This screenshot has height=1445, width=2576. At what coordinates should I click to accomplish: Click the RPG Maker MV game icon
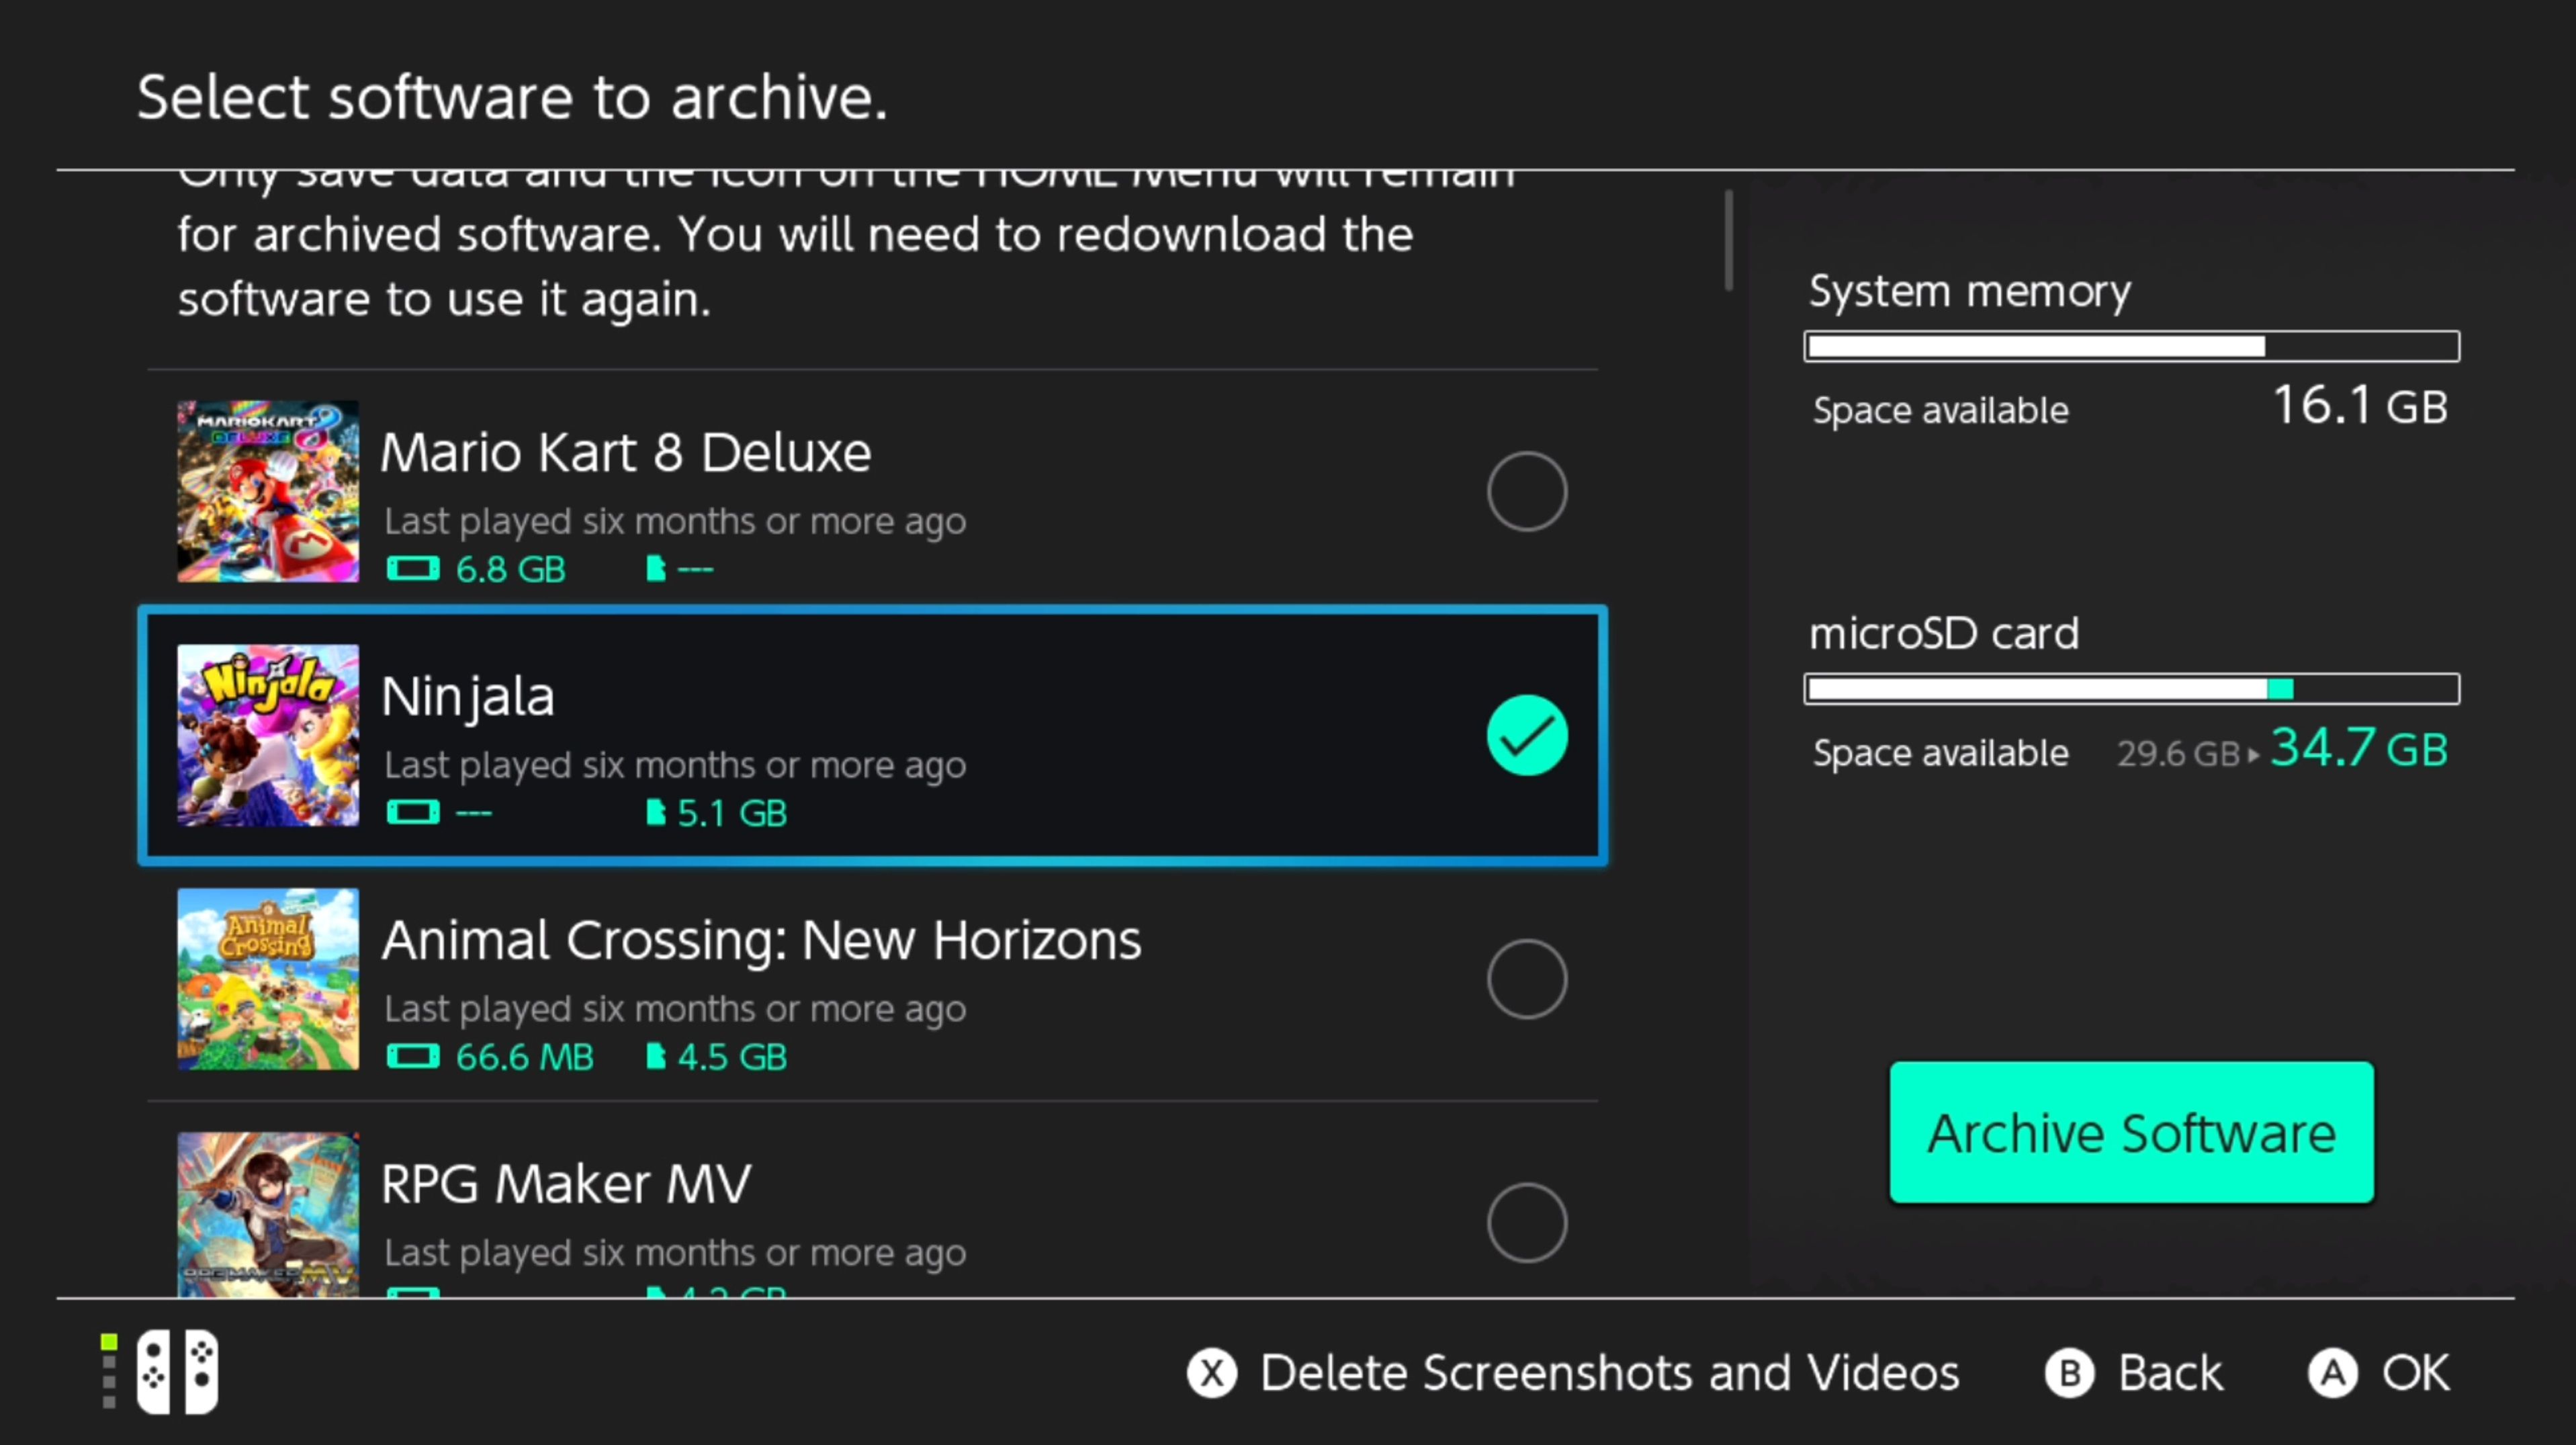267,1214
